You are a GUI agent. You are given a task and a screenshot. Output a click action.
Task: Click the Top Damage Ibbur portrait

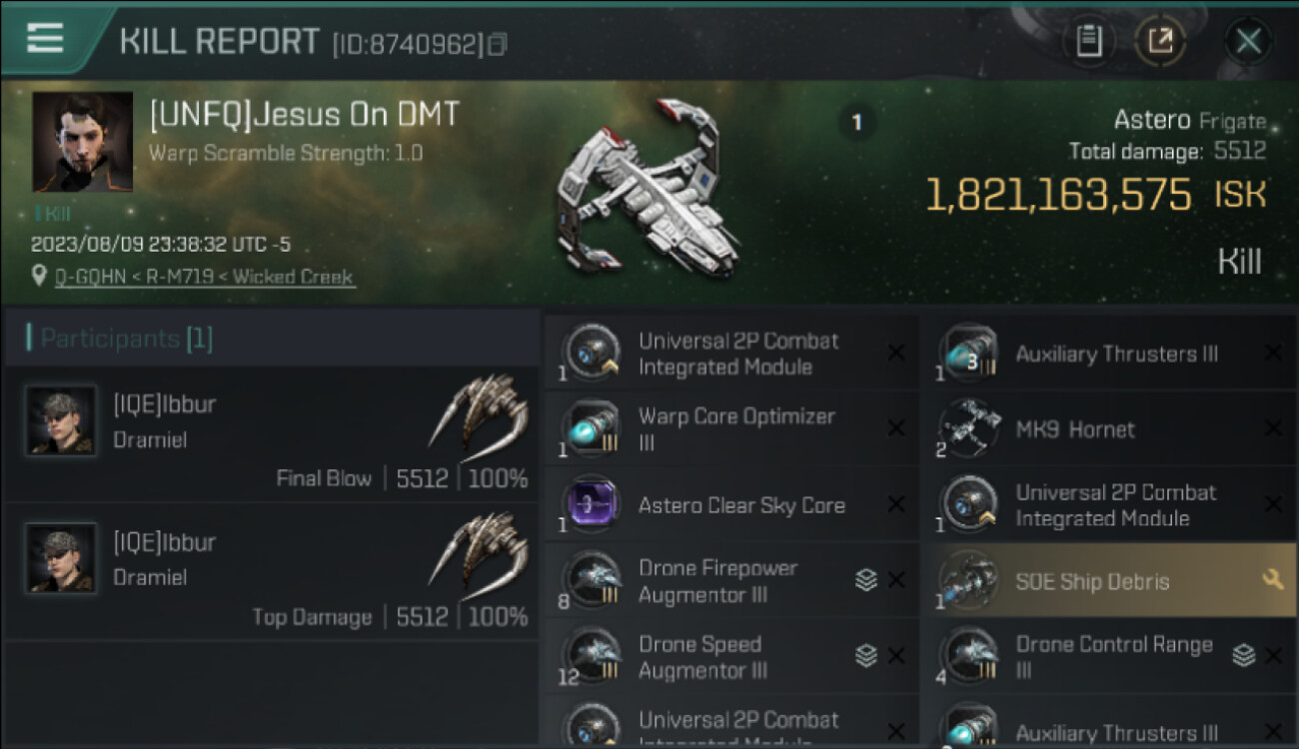point(61,559)
